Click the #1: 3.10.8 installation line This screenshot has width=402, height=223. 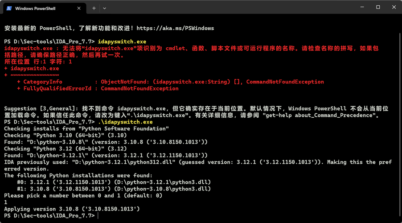tap(114, 189)
